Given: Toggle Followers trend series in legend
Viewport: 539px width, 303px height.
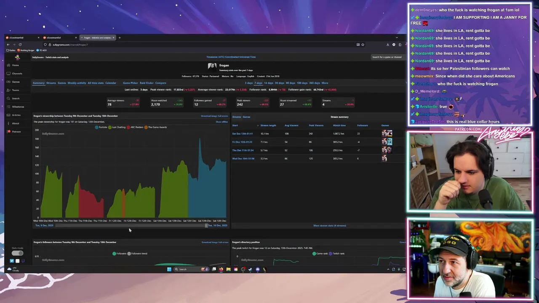Looking at the screenshot, I should click(x=137, y=253).
